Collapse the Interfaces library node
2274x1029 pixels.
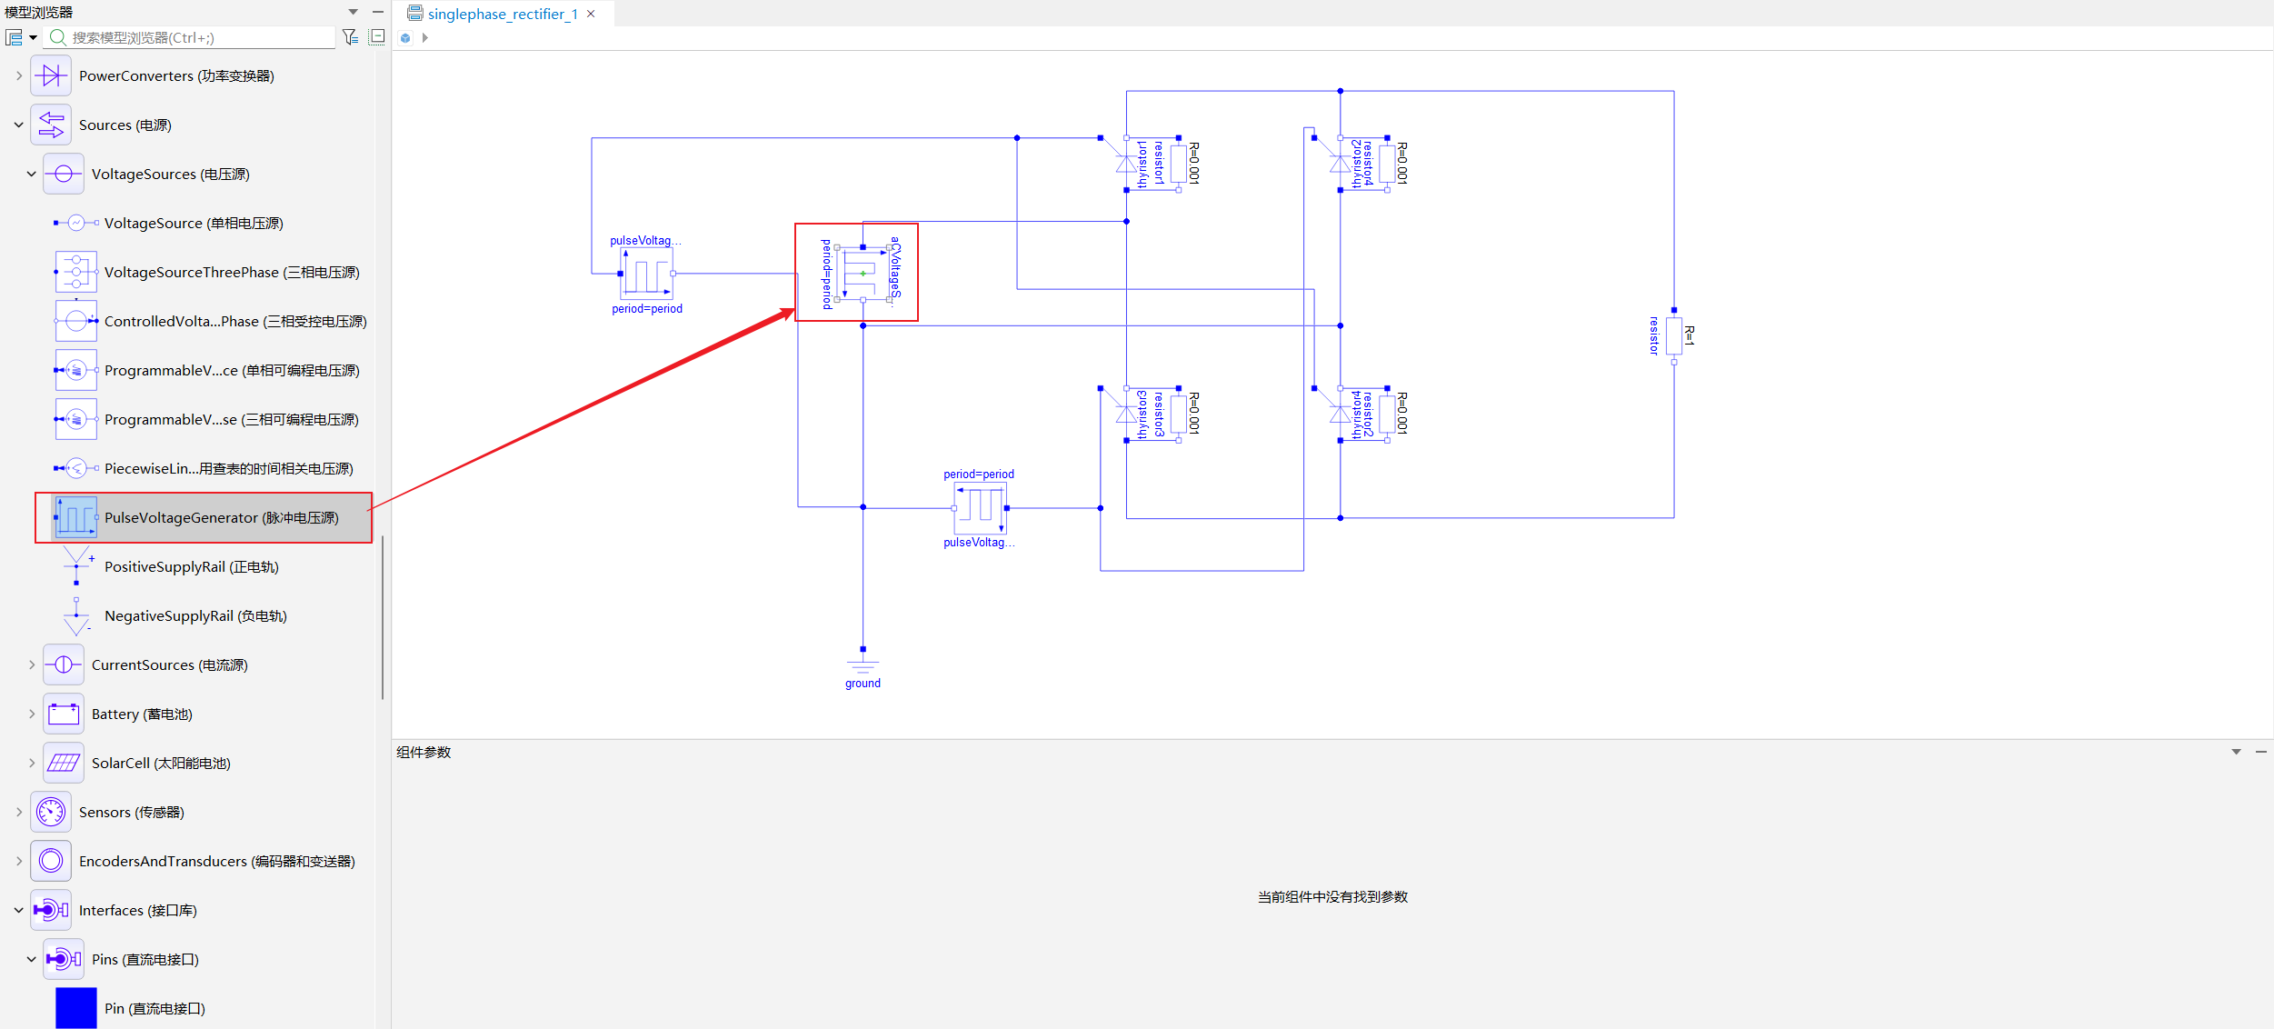[18, 910]
